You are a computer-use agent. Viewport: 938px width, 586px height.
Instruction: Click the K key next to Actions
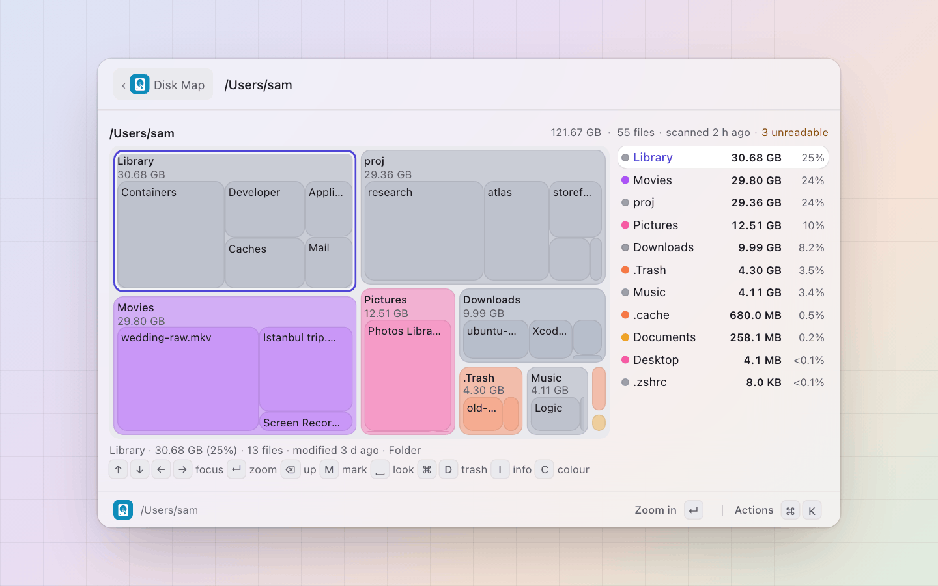(812, 510)
